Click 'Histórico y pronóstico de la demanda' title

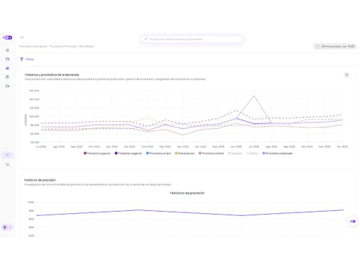(52, 75)
